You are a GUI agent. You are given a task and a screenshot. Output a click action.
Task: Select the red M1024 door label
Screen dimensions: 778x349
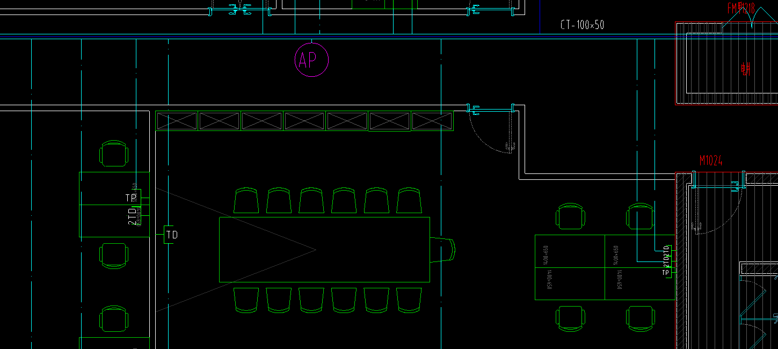click(711, 161)
